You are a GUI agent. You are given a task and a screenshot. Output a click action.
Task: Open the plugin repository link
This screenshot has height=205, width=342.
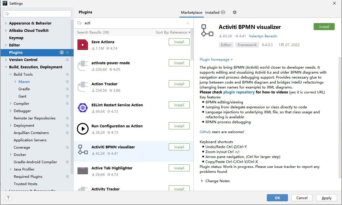(239, 92)
